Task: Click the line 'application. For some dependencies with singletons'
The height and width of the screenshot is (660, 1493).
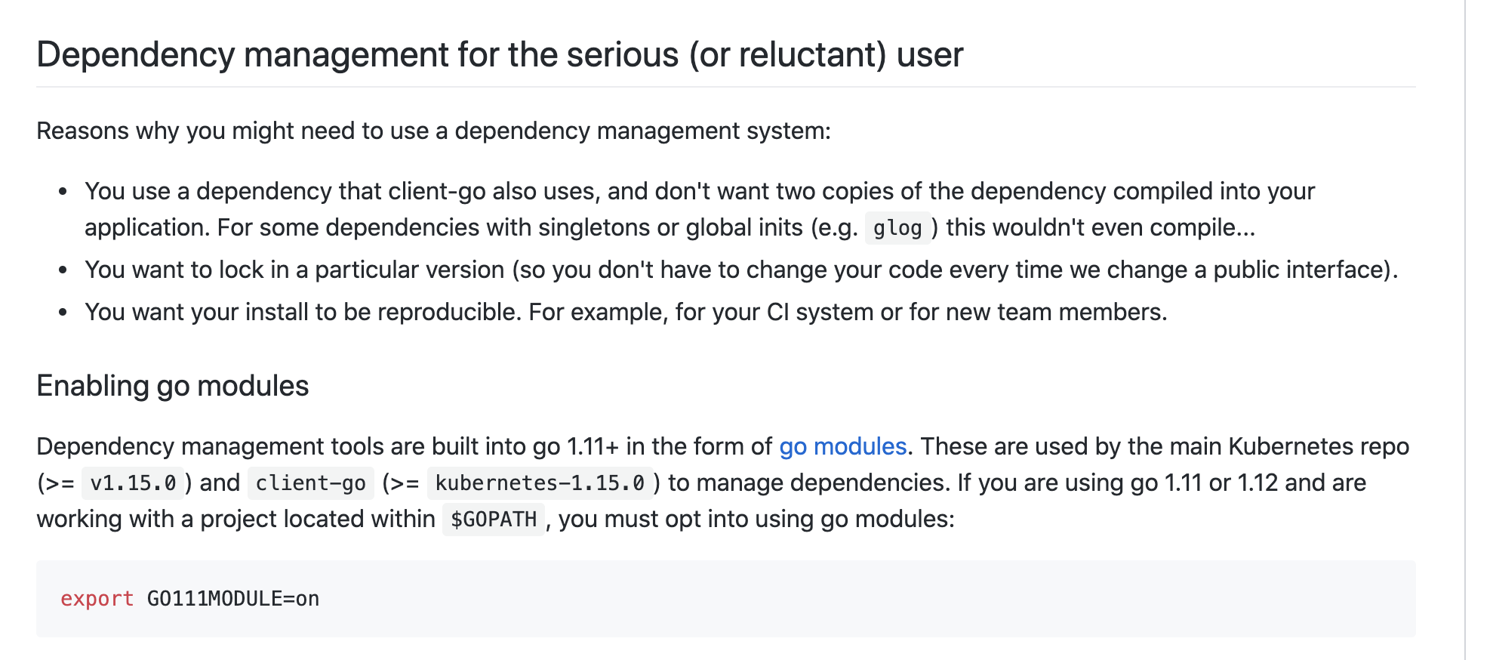Action: 670,228
